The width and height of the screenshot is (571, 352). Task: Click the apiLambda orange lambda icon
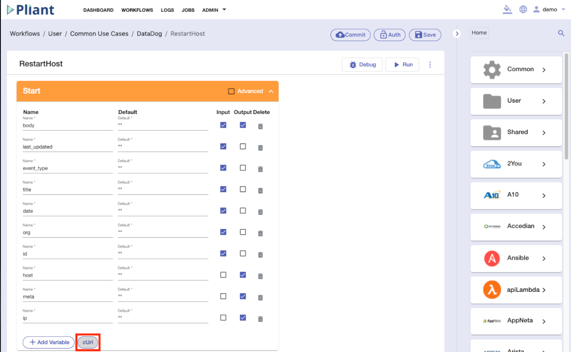coord(492,290)
